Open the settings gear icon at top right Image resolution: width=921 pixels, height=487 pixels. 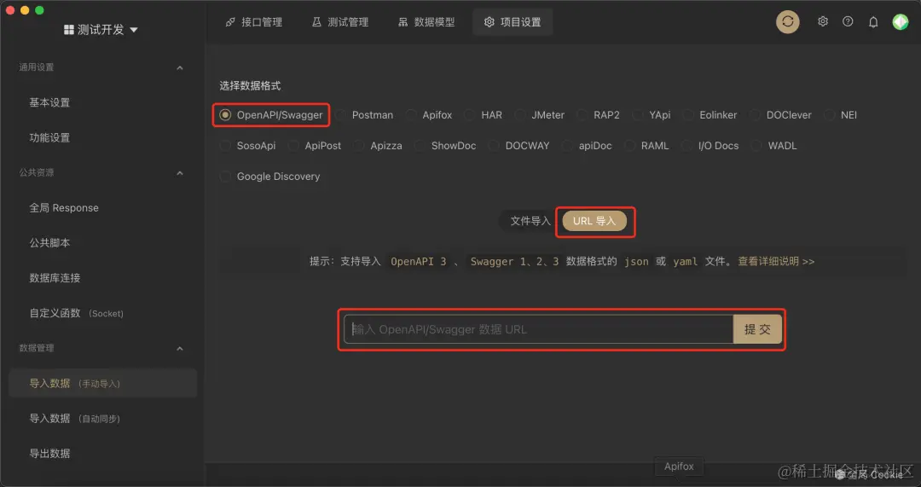823,21
